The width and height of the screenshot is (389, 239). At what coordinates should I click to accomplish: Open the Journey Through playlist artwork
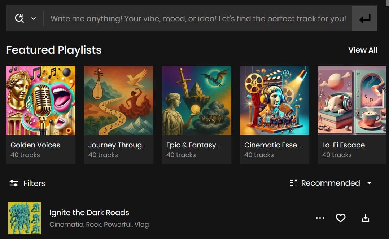click(x=119, y=101)
